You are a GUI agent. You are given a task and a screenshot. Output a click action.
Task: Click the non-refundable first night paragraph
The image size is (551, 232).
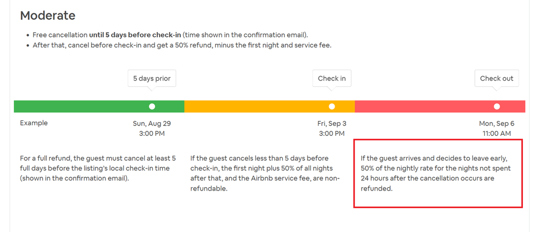(x=266, y=173)
